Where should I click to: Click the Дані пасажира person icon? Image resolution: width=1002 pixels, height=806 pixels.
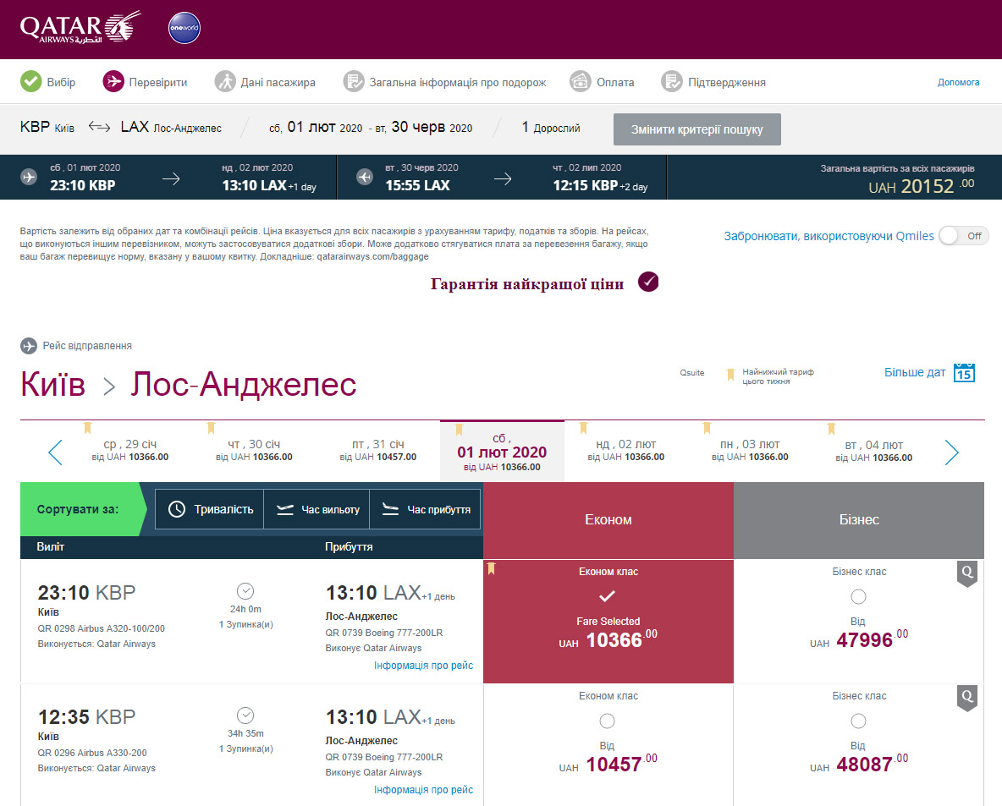(x=225, y=82)
